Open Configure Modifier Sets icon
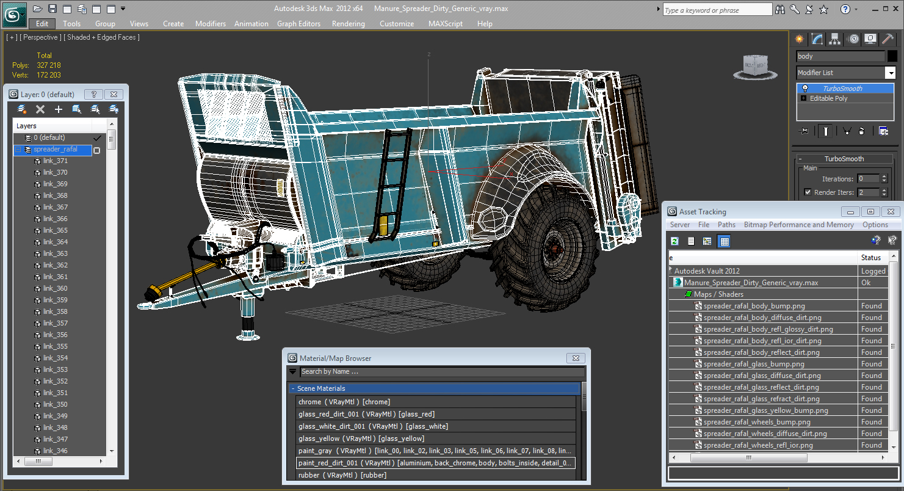The image size is (904, 491). (883, 131)
